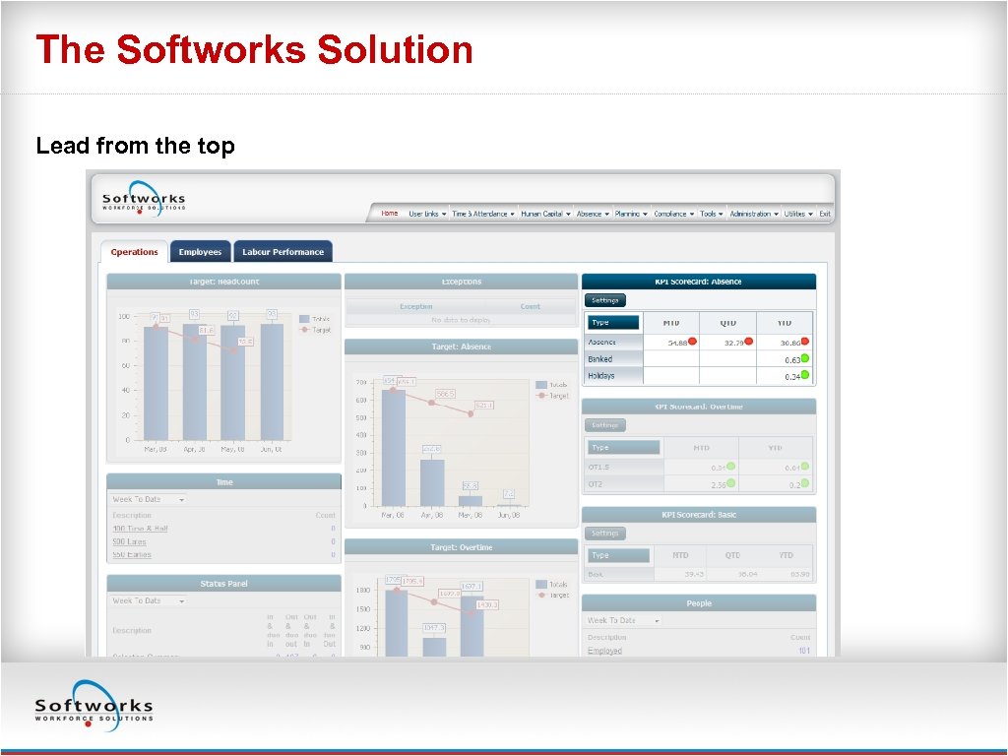Click the Totals legend swatch on Target: Absence chart
The width and height of the screenshot is (1008, 756).
coord(541,384)
